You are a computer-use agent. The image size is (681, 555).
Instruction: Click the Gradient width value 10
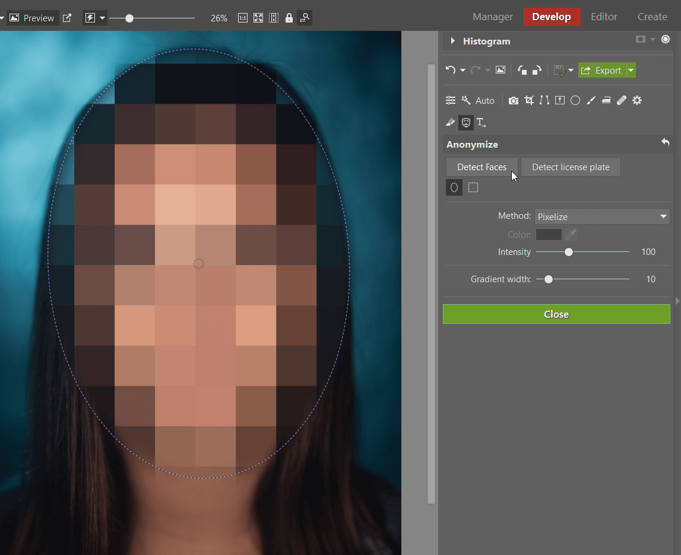651,279
